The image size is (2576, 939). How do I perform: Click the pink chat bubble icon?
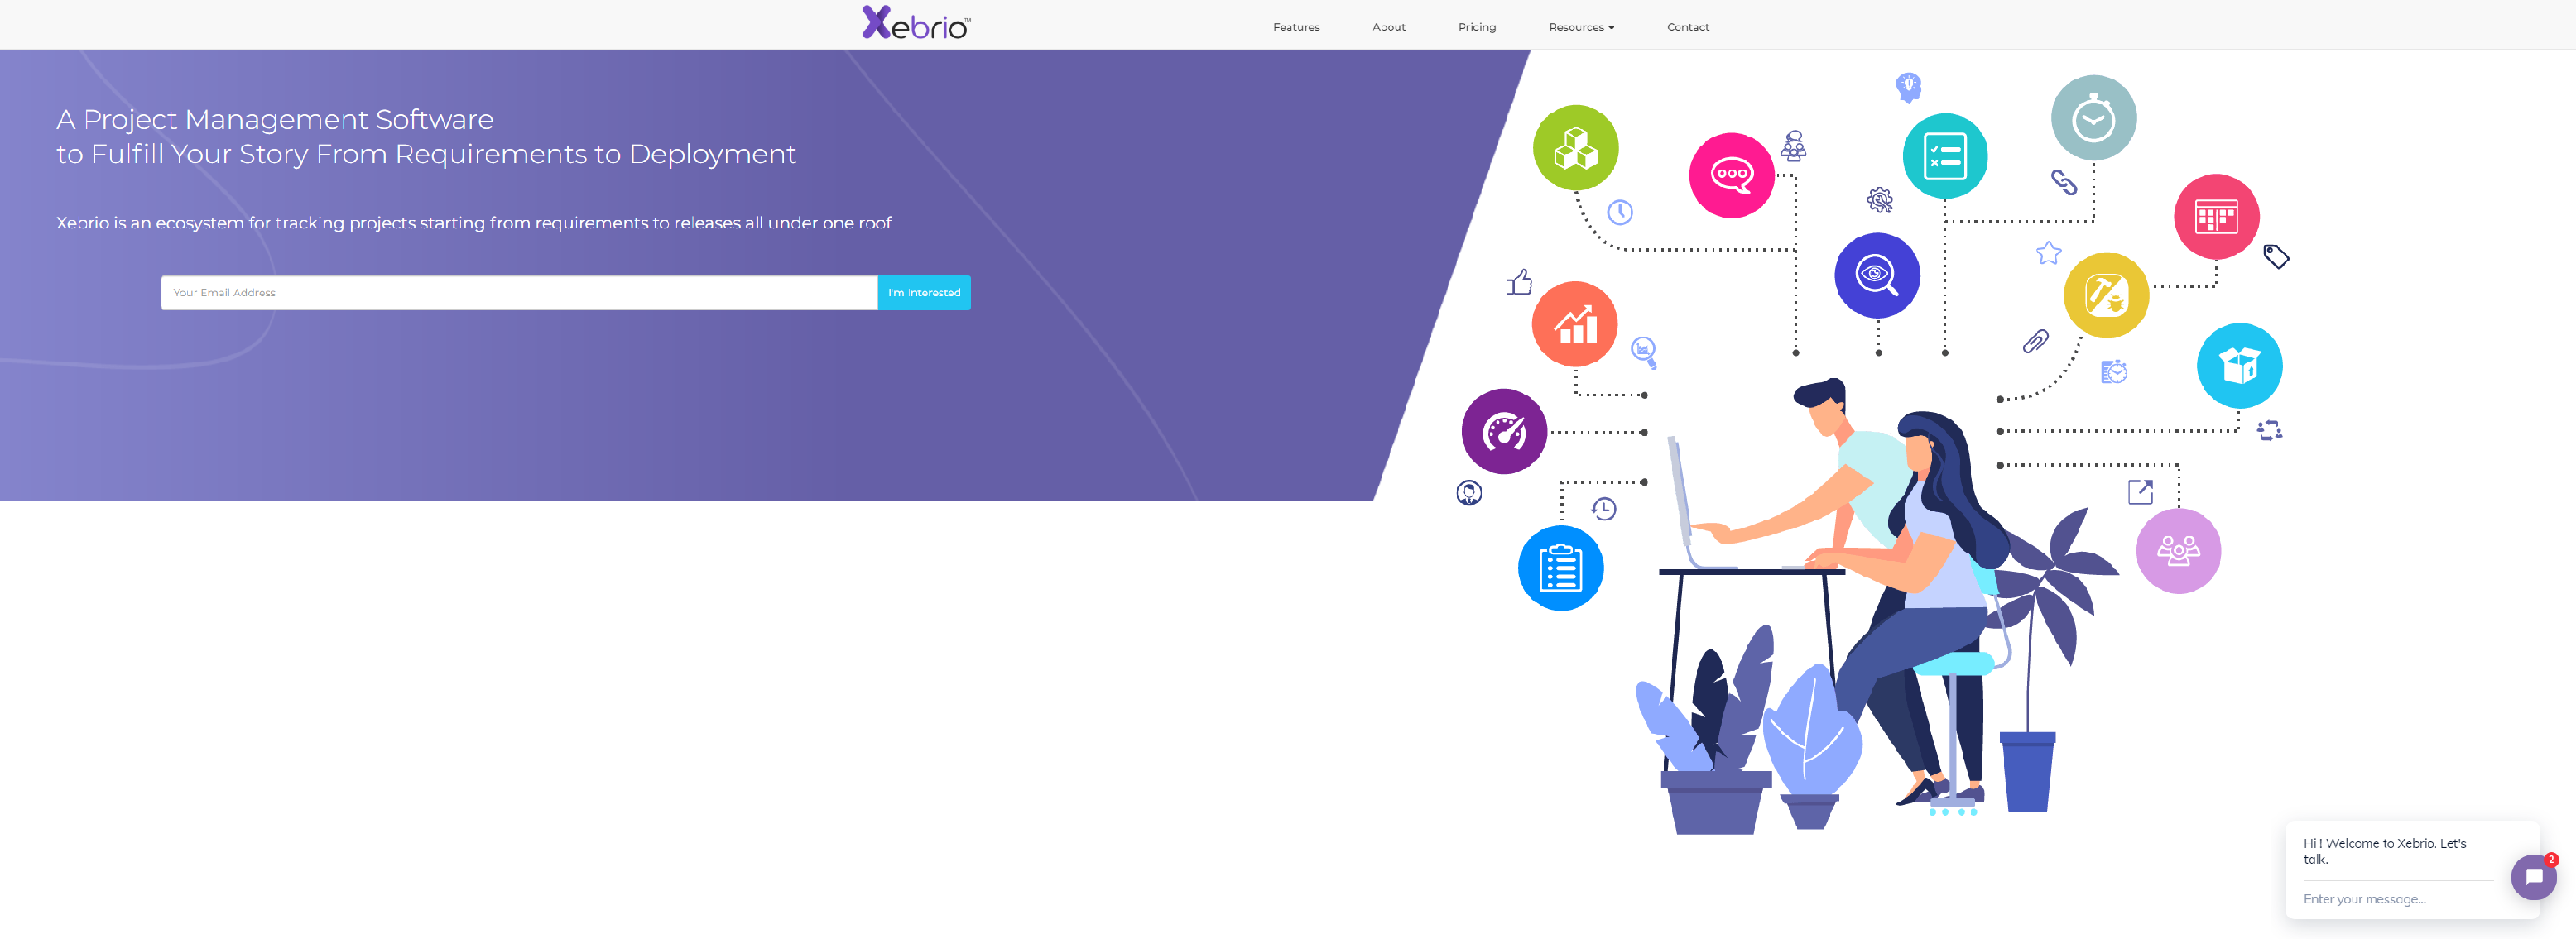click(1732, 175)
